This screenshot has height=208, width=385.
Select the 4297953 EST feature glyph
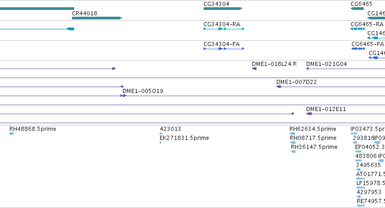pyautogui.click(x=358, y=197)
